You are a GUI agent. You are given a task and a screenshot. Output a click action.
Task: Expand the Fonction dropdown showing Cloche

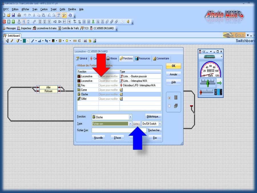pos(130,117)
